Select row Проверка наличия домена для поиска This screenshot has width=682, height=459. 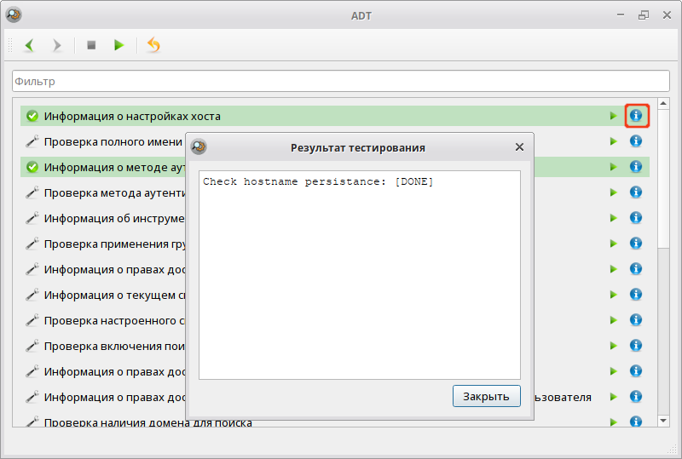335,422
